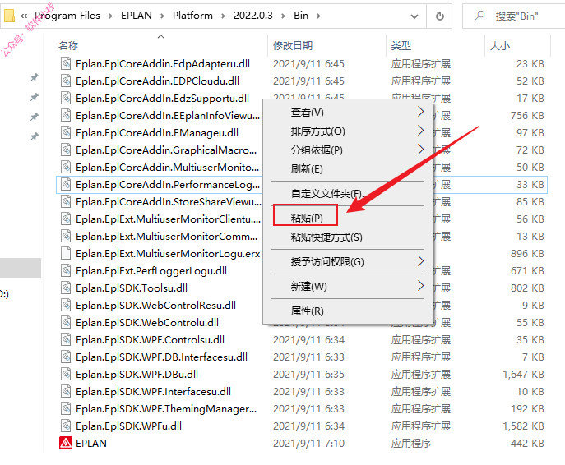Click the Eplan.EplSDK.WebControlResu.dll file icon
Image resolution: width=565 pixels, height=465 pixels.
(66, 305)
